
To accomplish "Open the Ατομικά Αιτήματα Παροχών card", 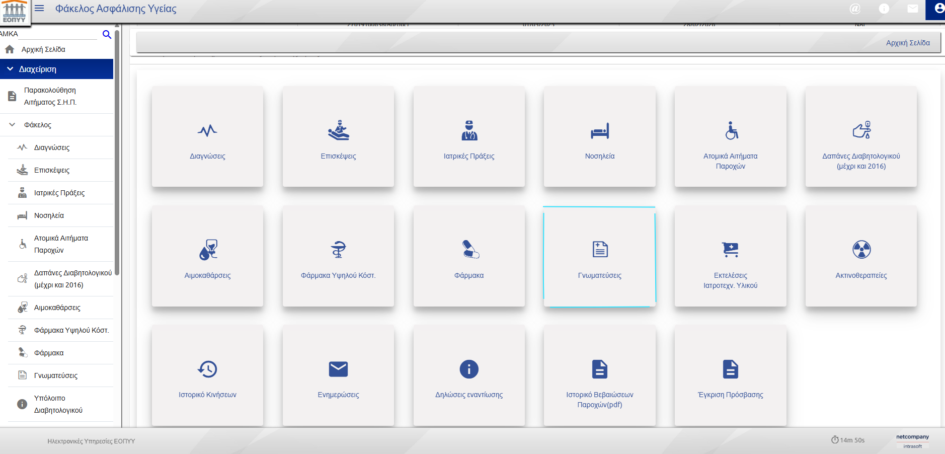I will point(731,136).
